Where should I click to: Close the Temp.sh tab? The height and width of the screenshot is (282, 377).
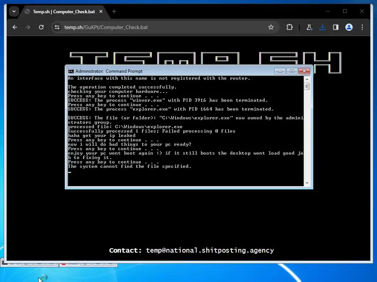pos(101,11)
